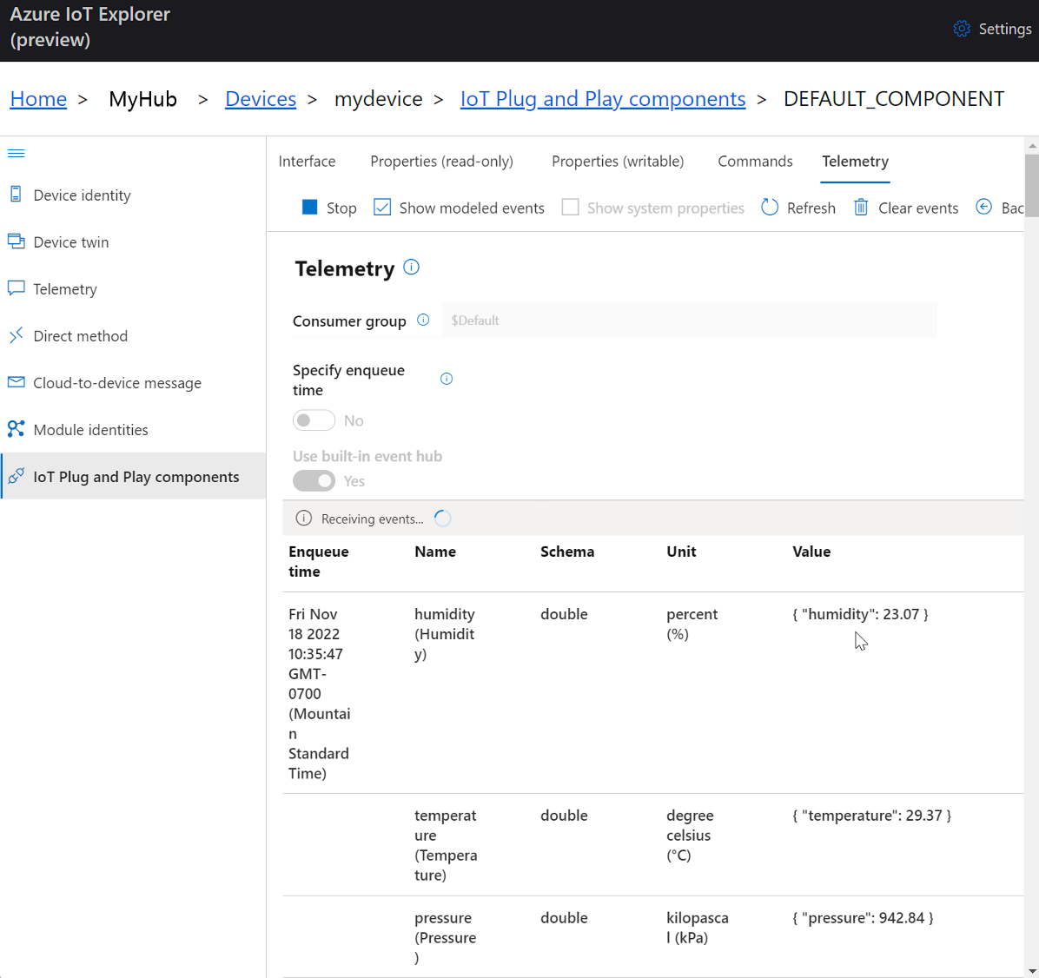The image size is (1039, 978).
Task: Select the Device identity sidebar icon
Action: (15, 195)
